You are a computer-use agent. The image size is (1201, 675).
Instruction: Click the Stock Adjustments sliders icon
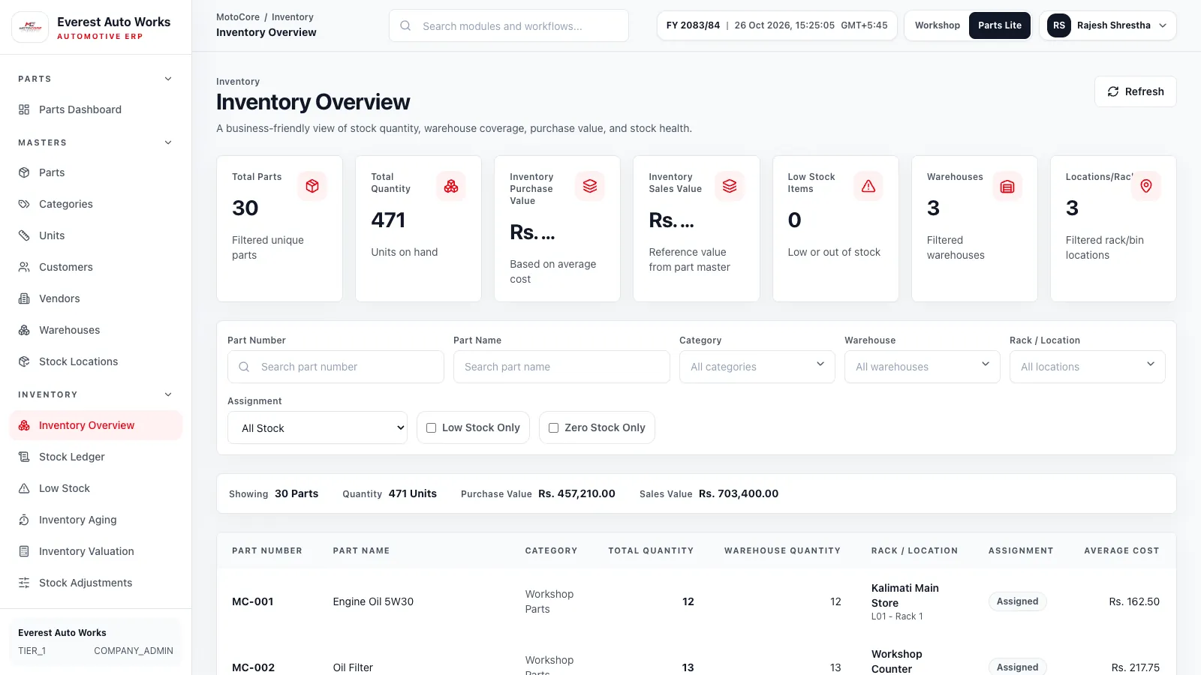tap(24, 583)
